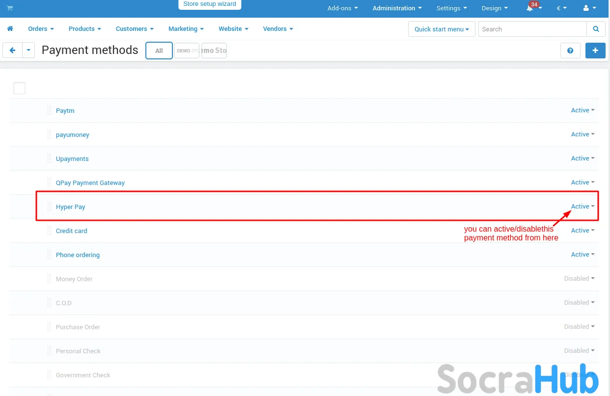Open the notifications bell with 34 badge
610x396 pixels.
[532, 8]
